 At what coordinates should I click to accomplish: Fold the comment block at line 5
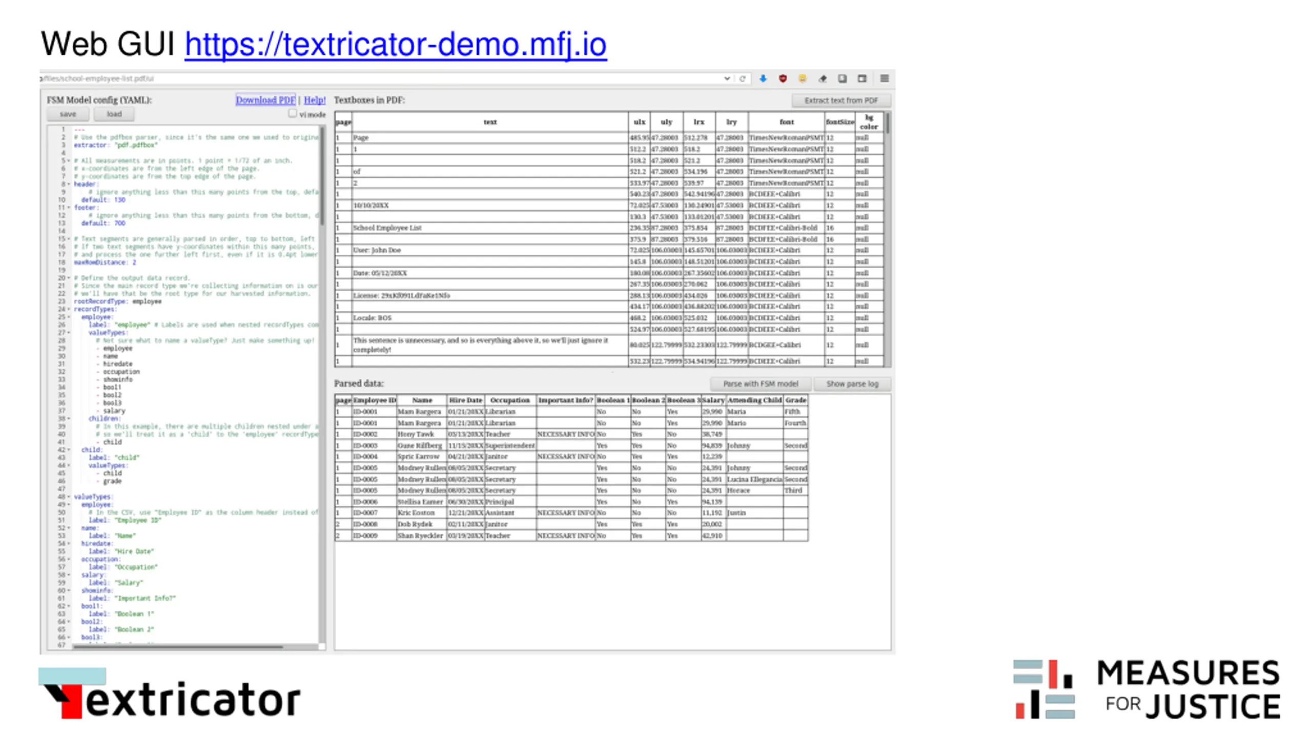pyautogui.click(x=69, y=160)
